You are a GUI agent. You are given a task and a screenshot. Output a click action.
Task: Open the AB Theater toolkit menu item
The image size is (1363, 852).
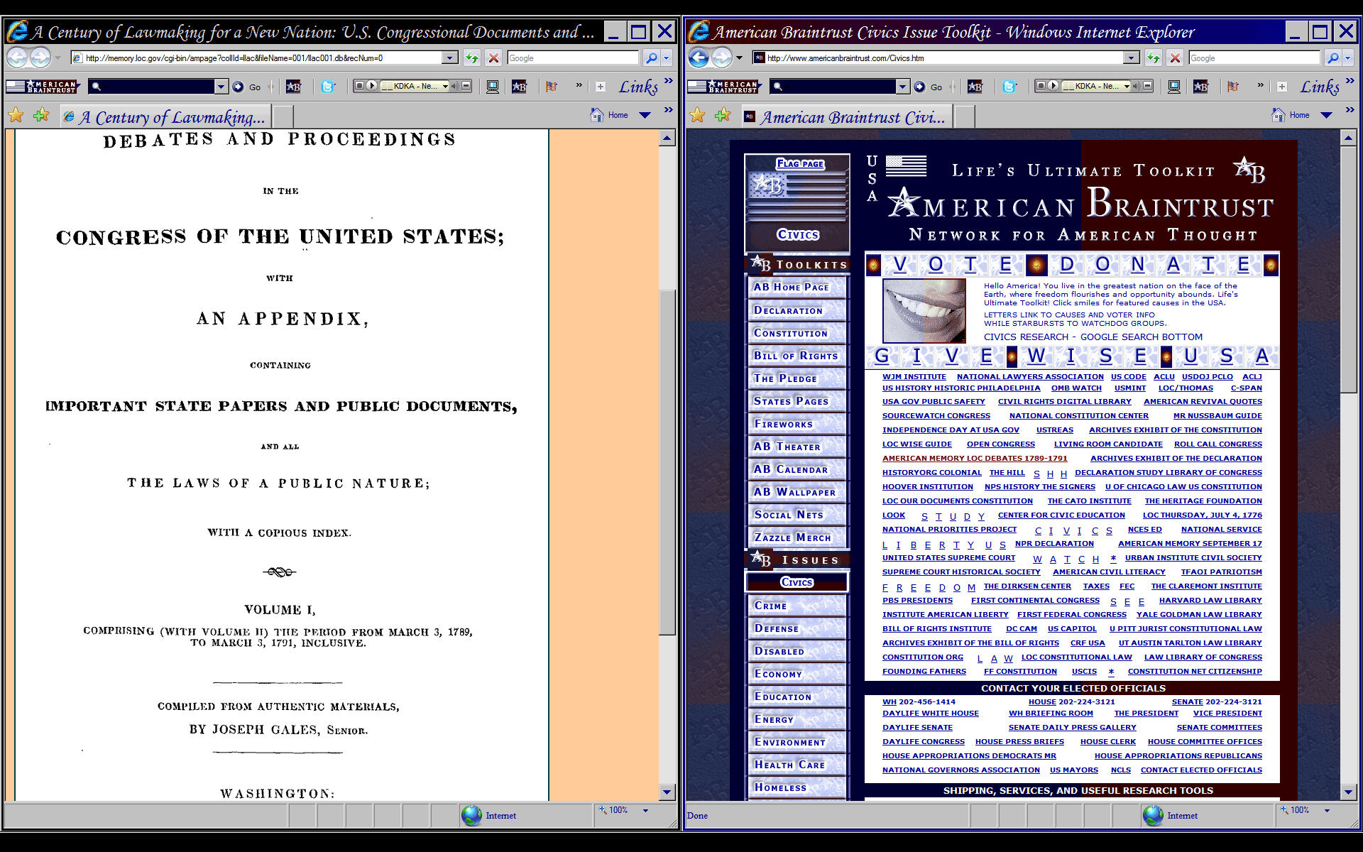tap(797, 446)
